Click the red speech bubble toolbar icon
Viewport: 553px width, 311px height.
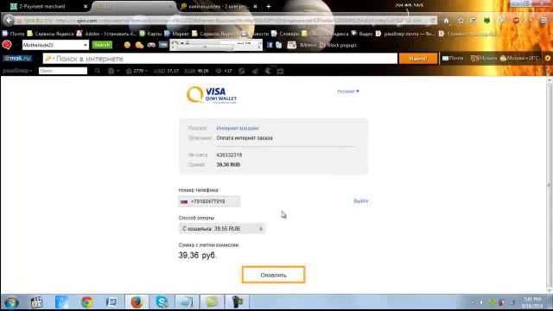click(x=7, y=45)
